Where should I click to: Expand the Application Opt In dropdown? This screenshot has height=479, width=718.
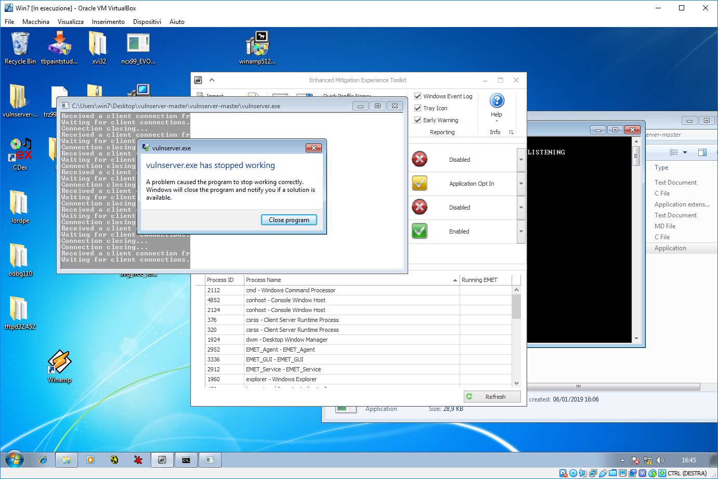521,184
